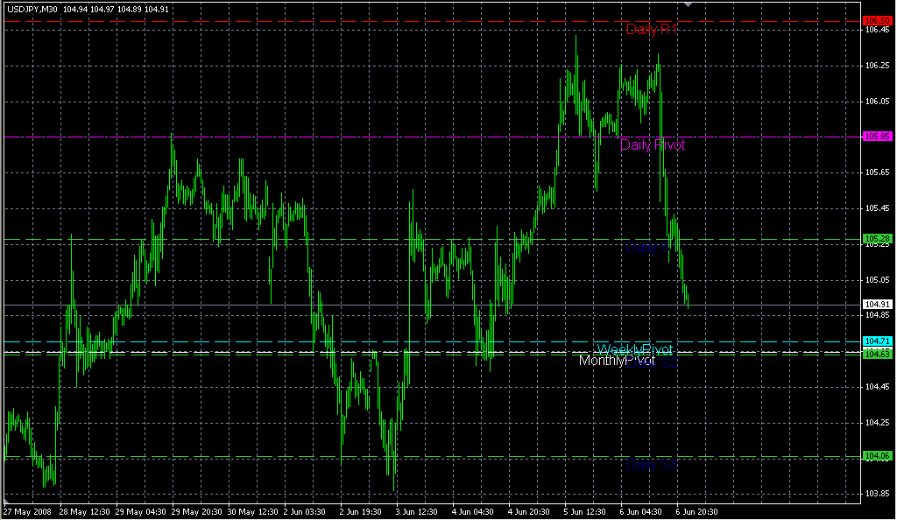This screenshot has height=520, width=897.
Task: Click the 103.85 price scale value
Action: [876, 494]
